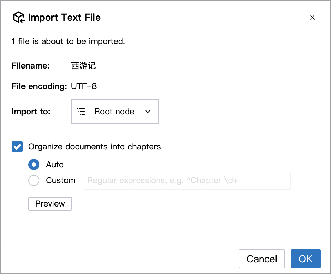
Task: Uncheck Organize documents into chapters checkbox
Action: (x=17, y=147)
